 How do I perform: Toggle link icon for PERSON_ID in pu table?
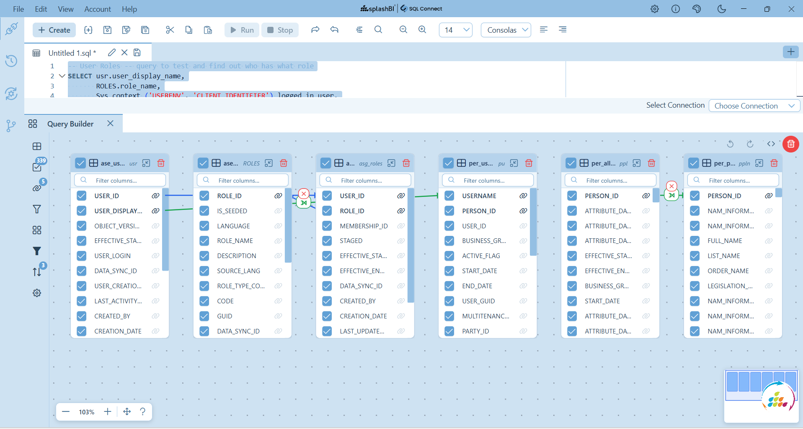tap(523, 211)
